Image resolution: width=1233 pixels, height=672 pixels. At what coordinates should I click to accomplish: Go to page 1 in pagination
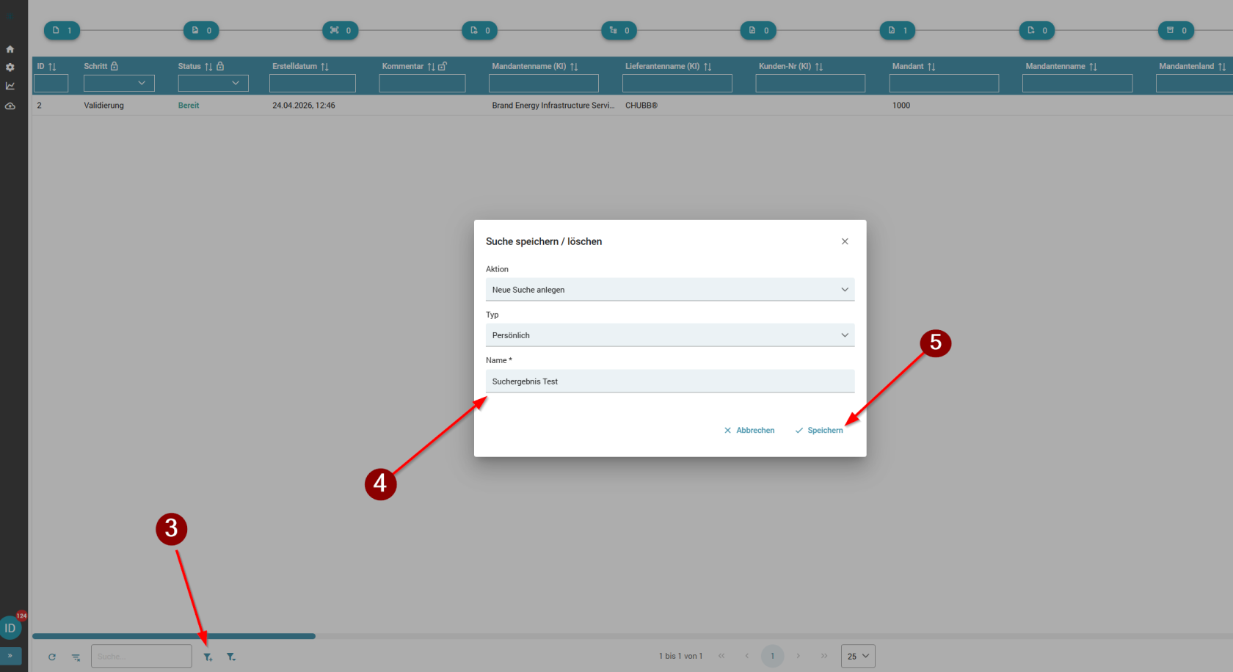coord(772,656)
